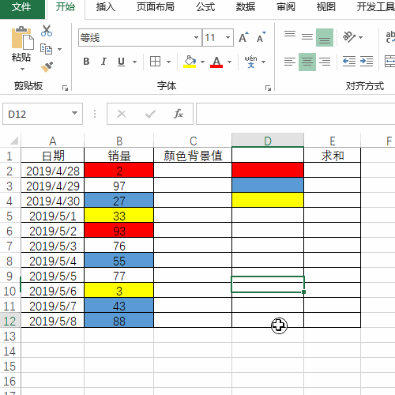Image resolution: width=395 pixels, height=395 pixels.
Task: Click the cancel X in formula bar
Action: point(122,114)
